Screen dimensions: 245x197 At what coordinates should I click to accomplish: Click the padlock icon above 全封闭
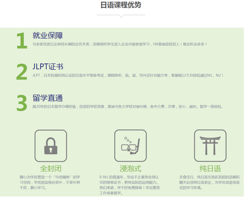51,146
